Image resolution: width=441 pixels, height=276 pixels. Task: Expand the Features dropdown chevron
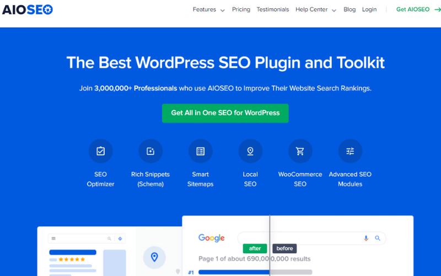click(x=223, y=10)
